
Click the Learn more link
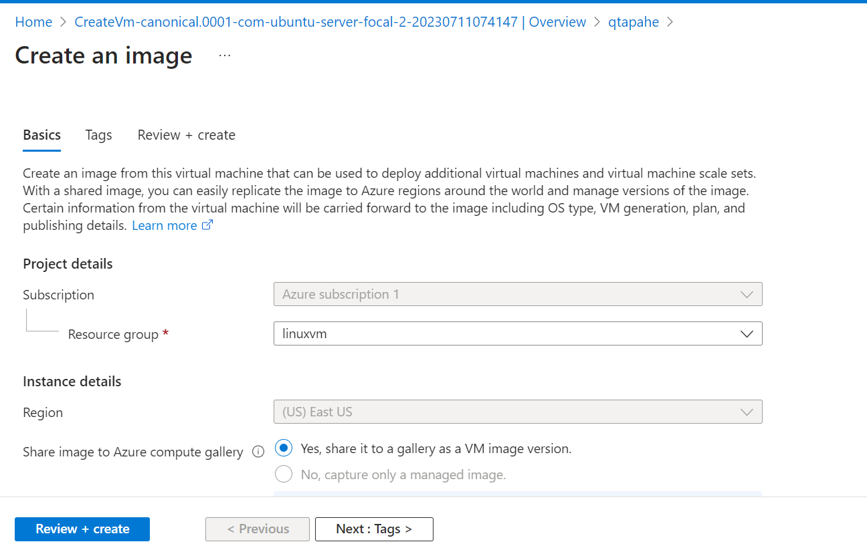tap(164, 225)
